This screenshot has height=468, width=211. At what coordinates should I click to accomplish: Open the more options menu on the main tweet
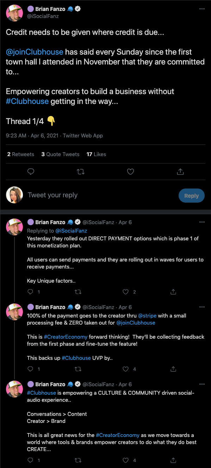202,8
